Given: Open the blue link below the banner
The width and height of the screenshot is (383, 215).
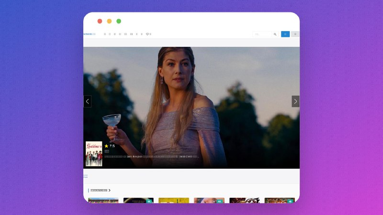Looking at the screenshot, I should [86, 176].
